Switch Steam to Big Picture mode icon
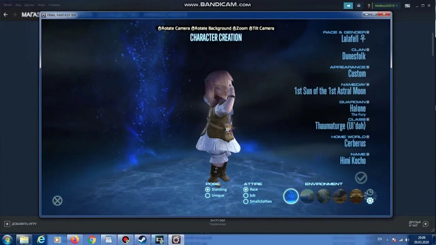This screenshot has height=245, width=436. click(407, 6)
